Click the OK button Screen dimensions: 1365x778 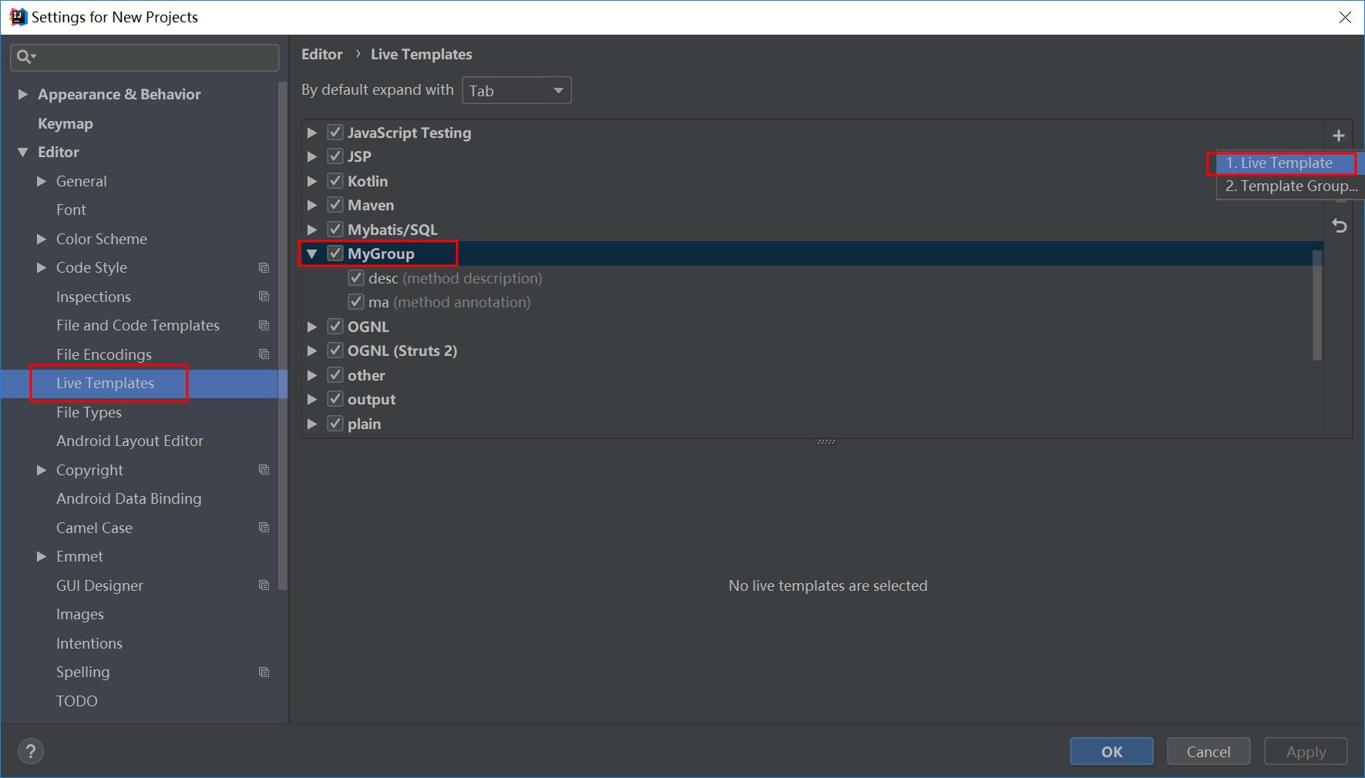1111,751
